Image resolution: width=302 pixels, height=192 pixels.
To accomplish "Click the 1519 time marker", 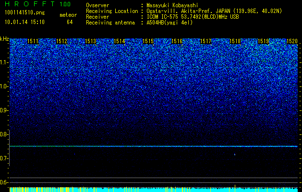I will coord(263,41).
